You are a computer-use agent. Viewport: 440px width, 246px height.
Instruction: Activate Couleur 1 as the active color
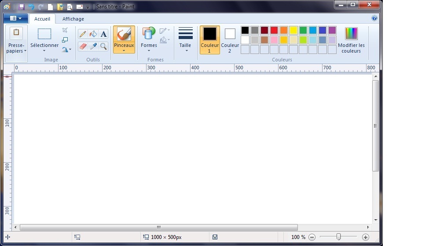(210, 39)
